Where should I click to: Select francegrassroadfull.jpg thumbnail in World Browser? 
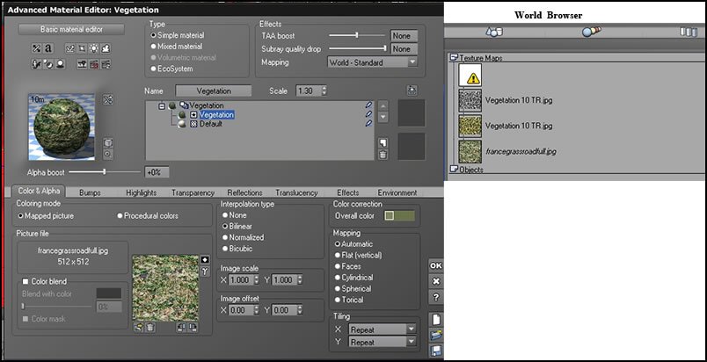pos(470,152)
